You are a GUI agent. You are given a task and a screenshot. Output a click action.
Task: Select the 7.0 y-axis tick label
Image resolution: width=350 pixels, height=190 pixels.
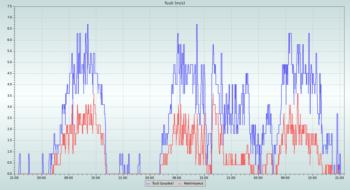[9, 18]
